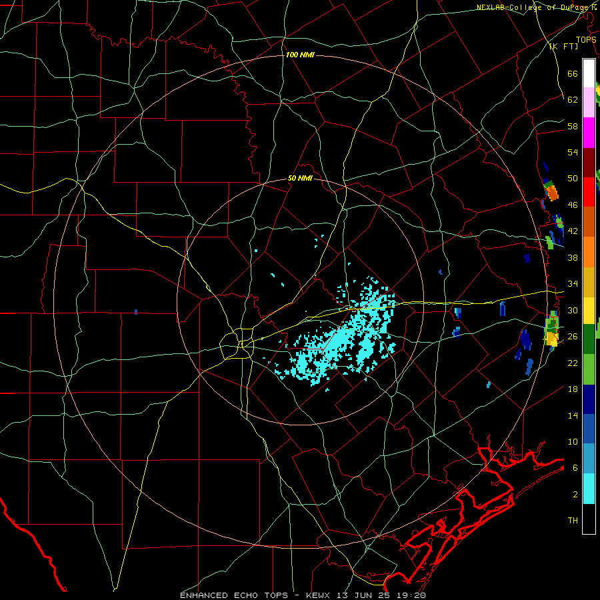
Task: Click the 18 legend value
Action: click(x=573, y=389)
